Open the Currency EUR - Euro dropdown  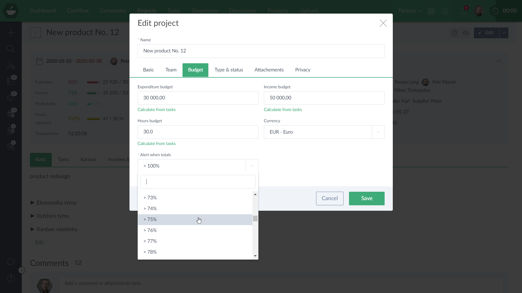click(x=324, y=132)
